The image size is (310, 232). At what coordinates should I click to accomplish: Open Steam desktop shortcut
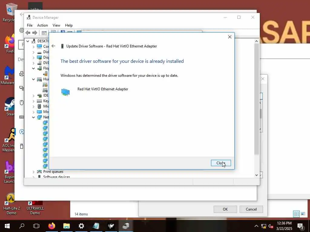9,107
